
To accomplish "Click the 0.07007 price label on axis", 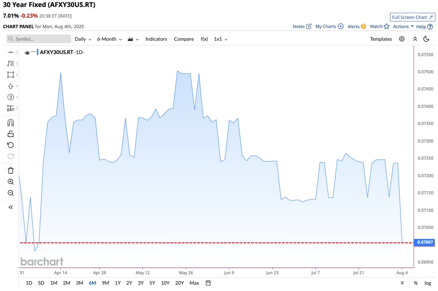I will click(x=424, y=242).
